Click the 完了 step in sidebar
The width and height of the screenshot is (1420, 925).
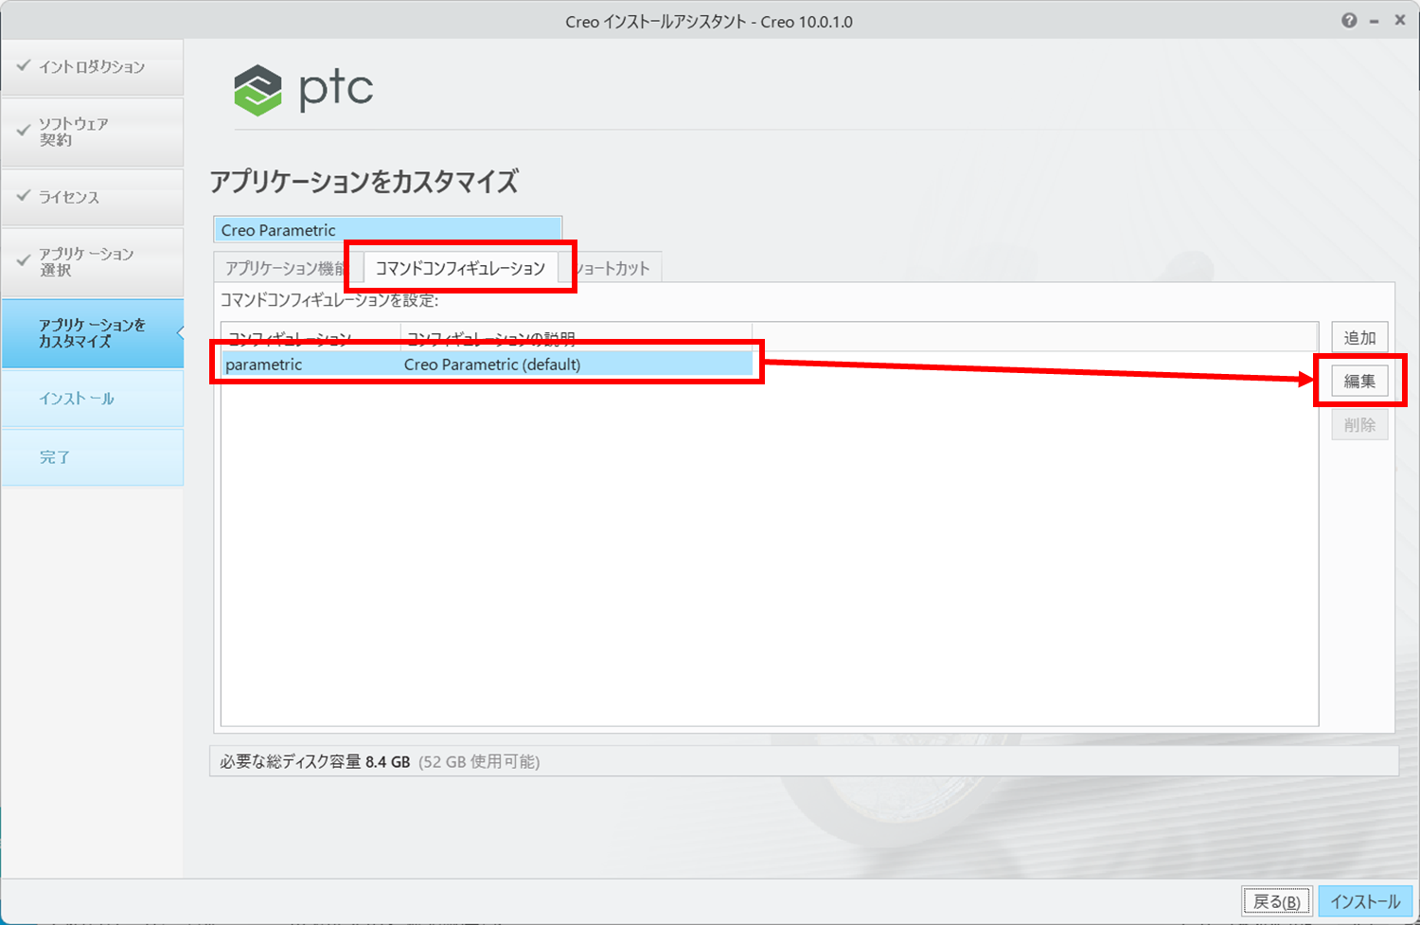click(92, 457)
